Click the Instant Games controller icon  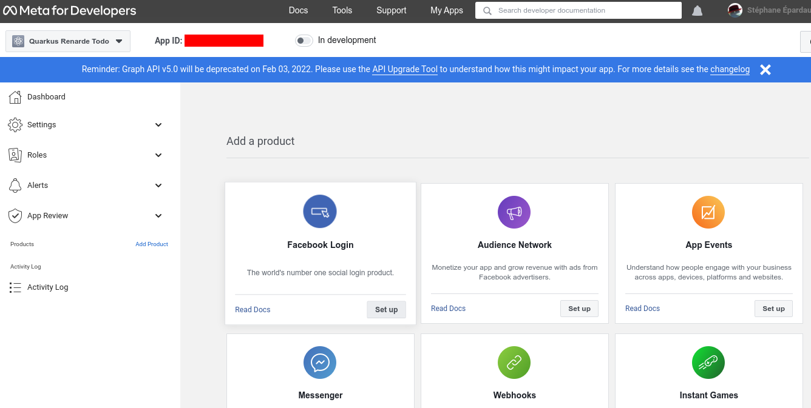pyautogui.click(x=708, y=363)
